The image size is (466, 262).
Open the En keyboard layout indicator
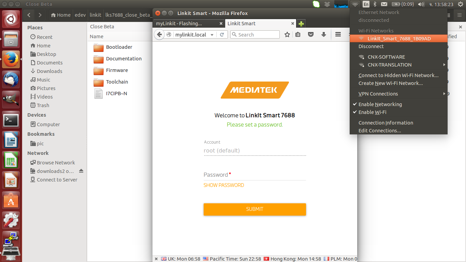point(366,4)
